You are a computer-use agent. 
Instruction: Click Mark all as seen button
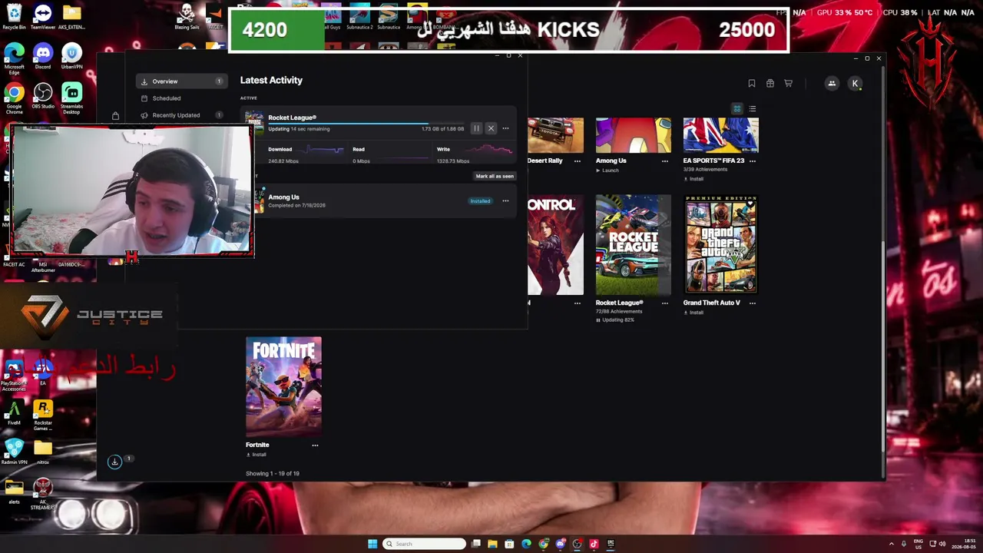495,176
